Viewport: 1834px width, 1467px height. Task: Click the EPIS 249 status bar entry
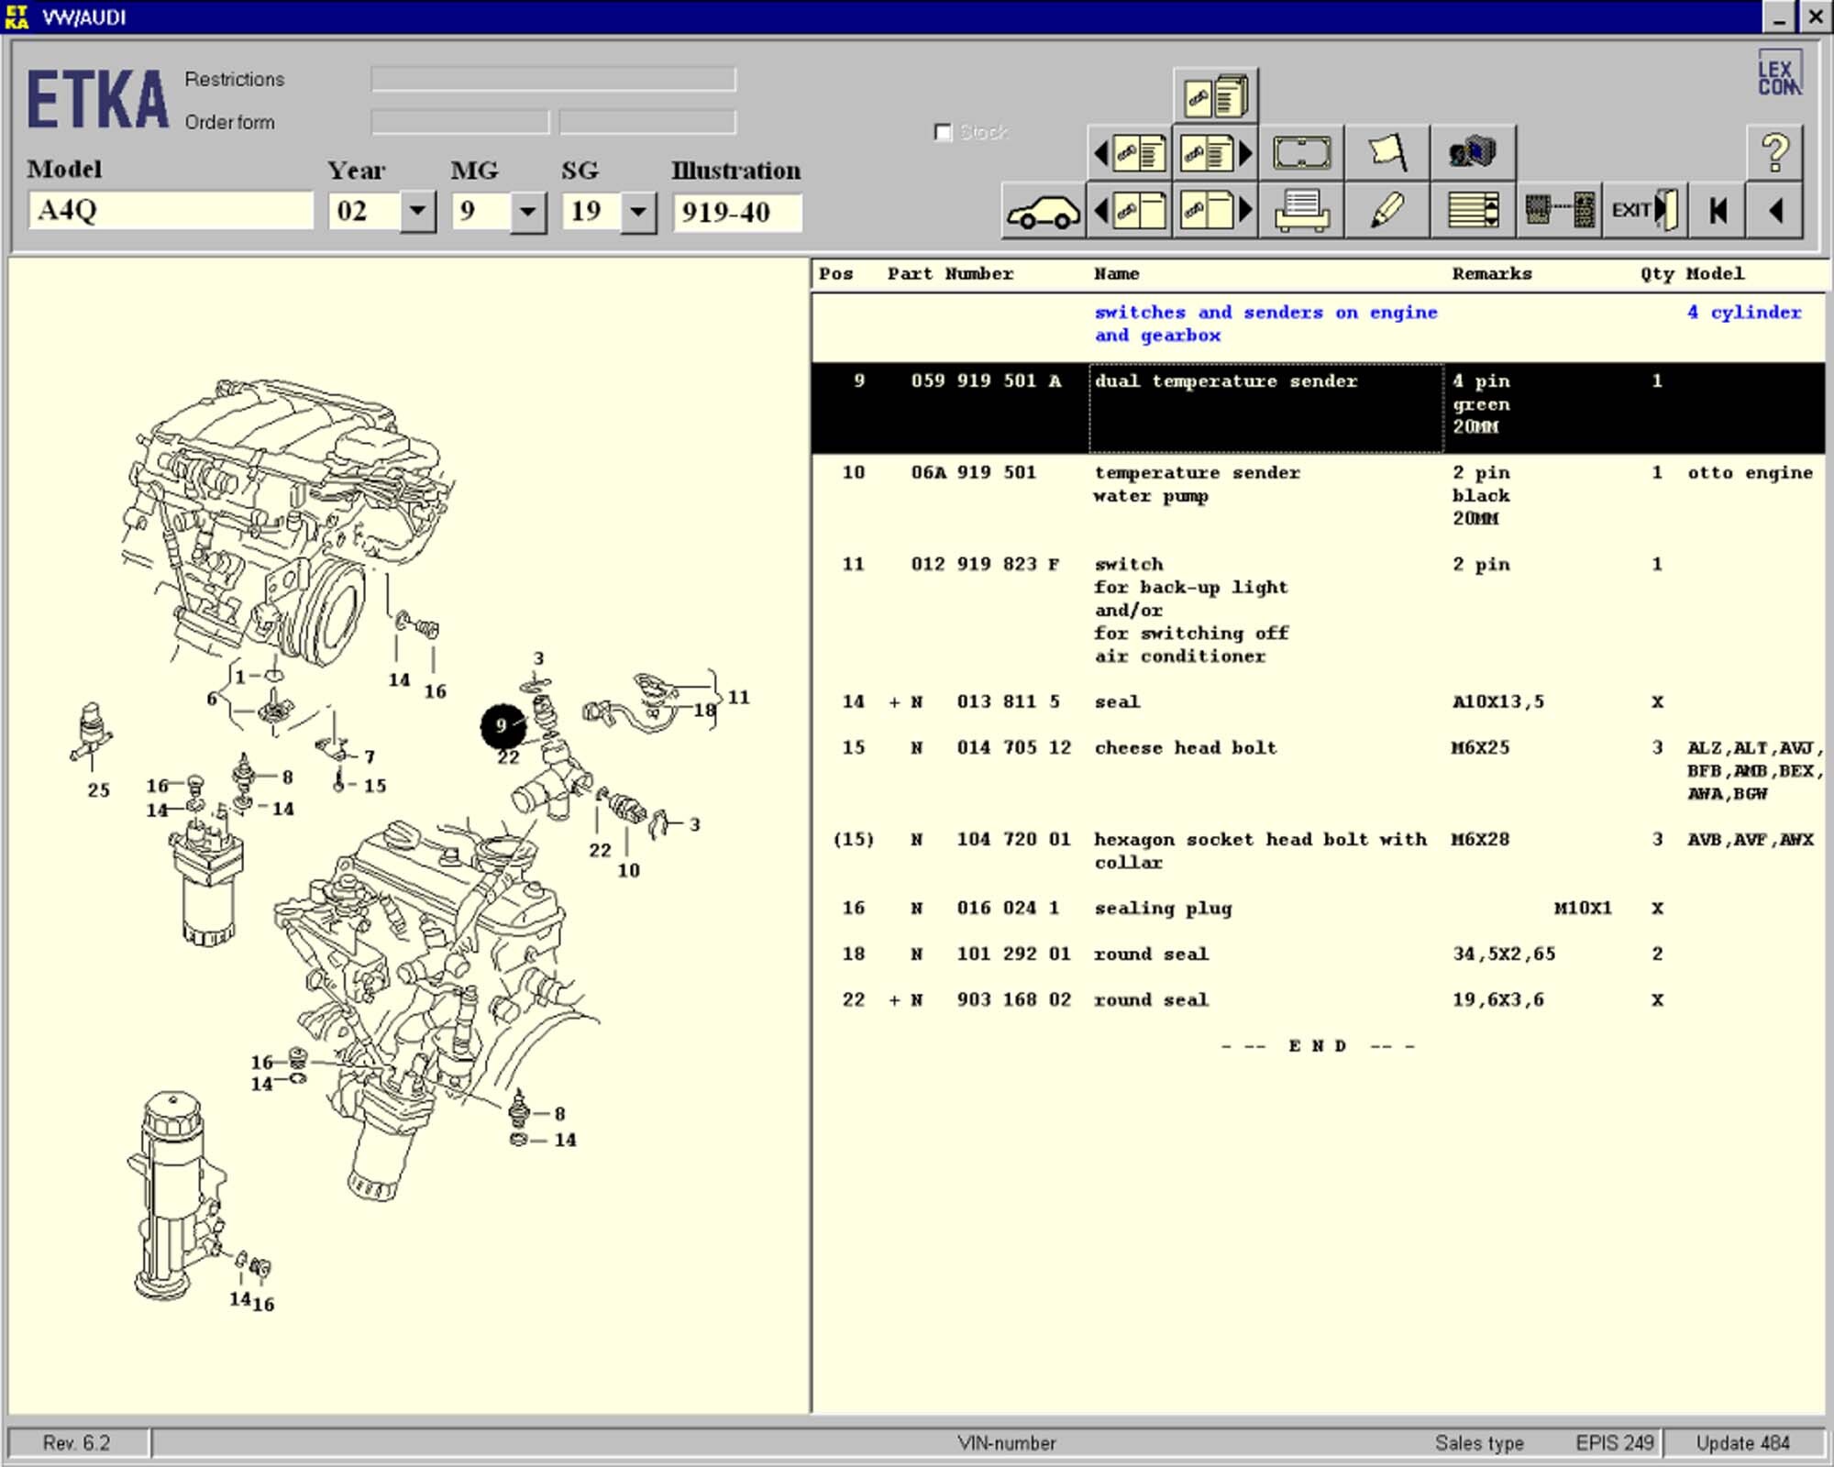pos(1614,1443)
